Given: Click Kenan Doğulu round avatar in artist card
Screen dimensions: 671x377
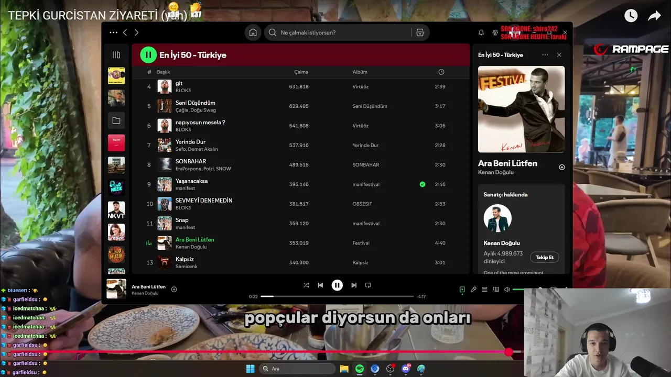Looking at the screenshot, I should 497,218.
